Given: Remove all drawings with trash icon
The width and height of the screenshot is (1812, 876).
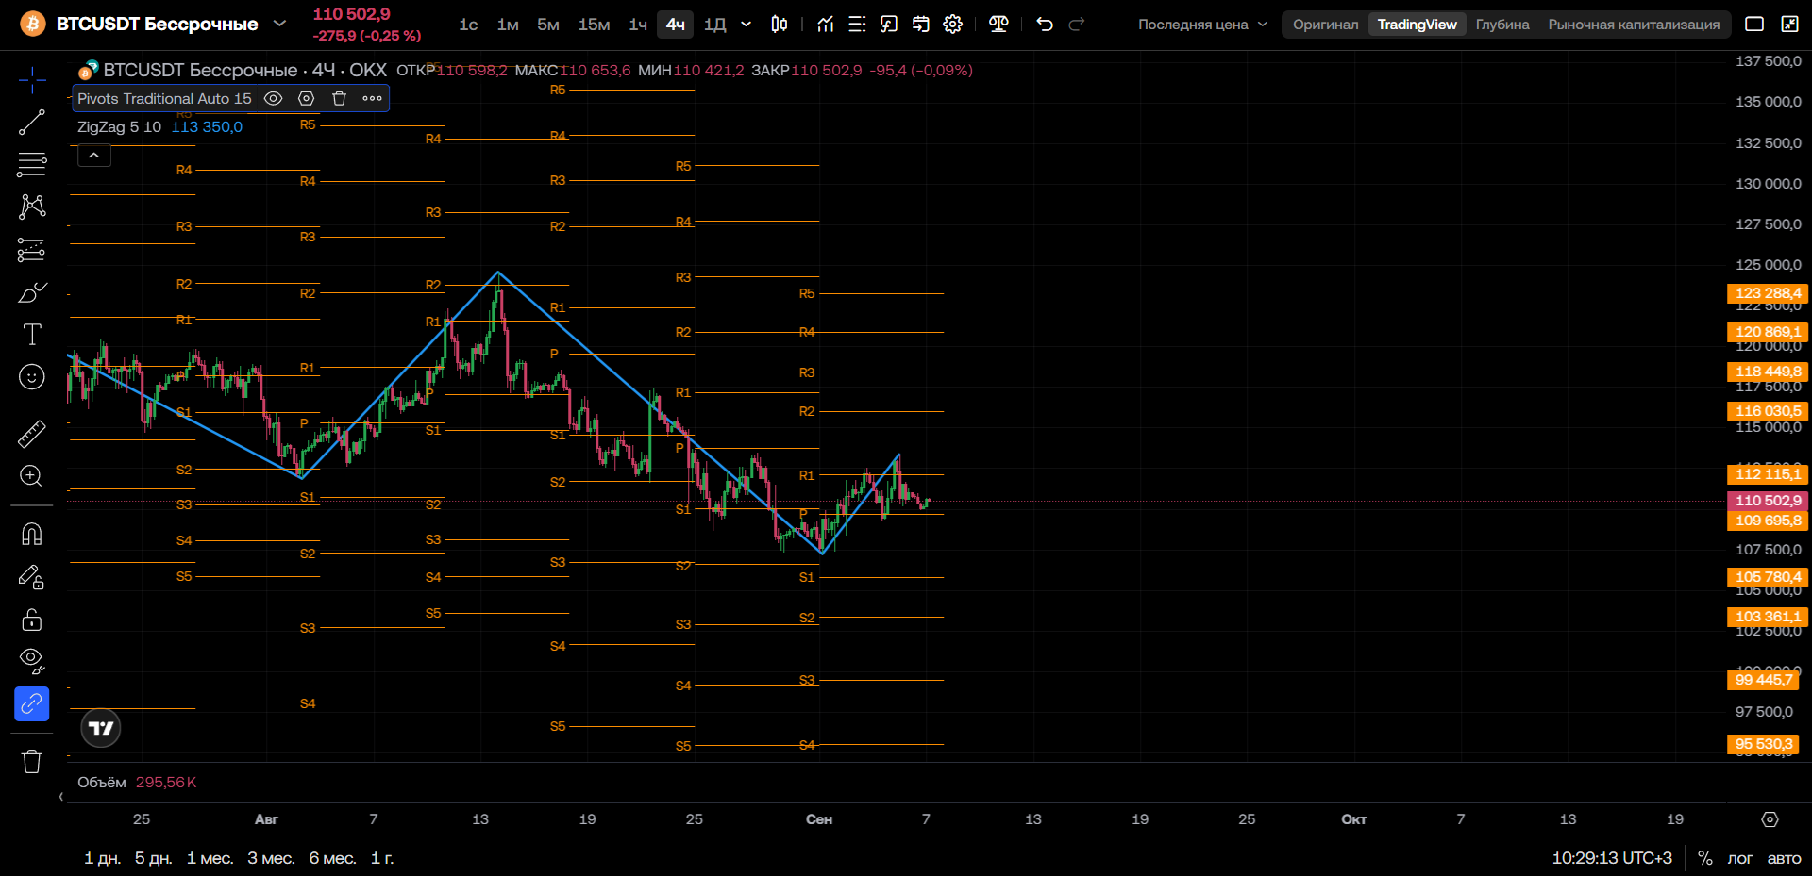Looking at the screenshot, I should pyautogui.click(x=32, y=761).
